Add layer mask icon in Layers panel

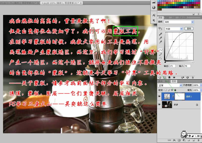(179, 140)
